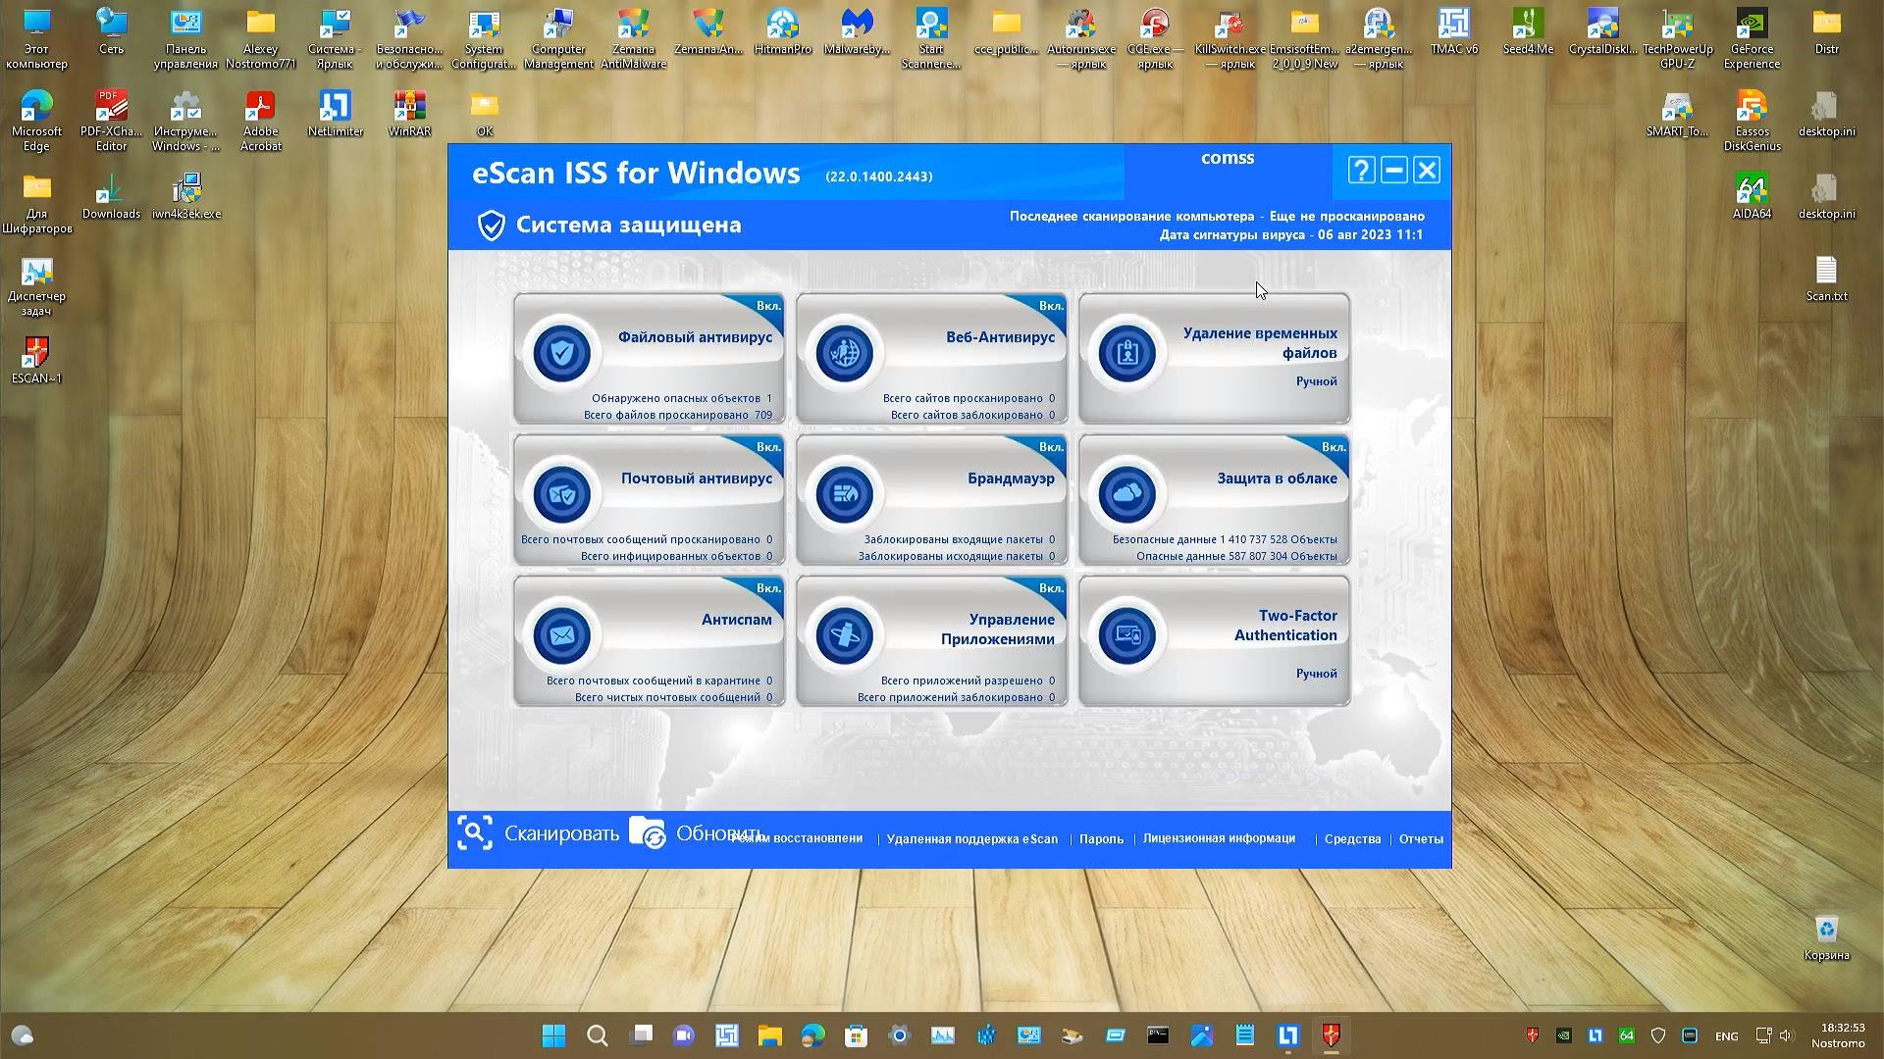Select the Почтовый антивирус module icon
Image resolution: width=1884 pixels, height=1059 pixels.
tap(562, 495)
